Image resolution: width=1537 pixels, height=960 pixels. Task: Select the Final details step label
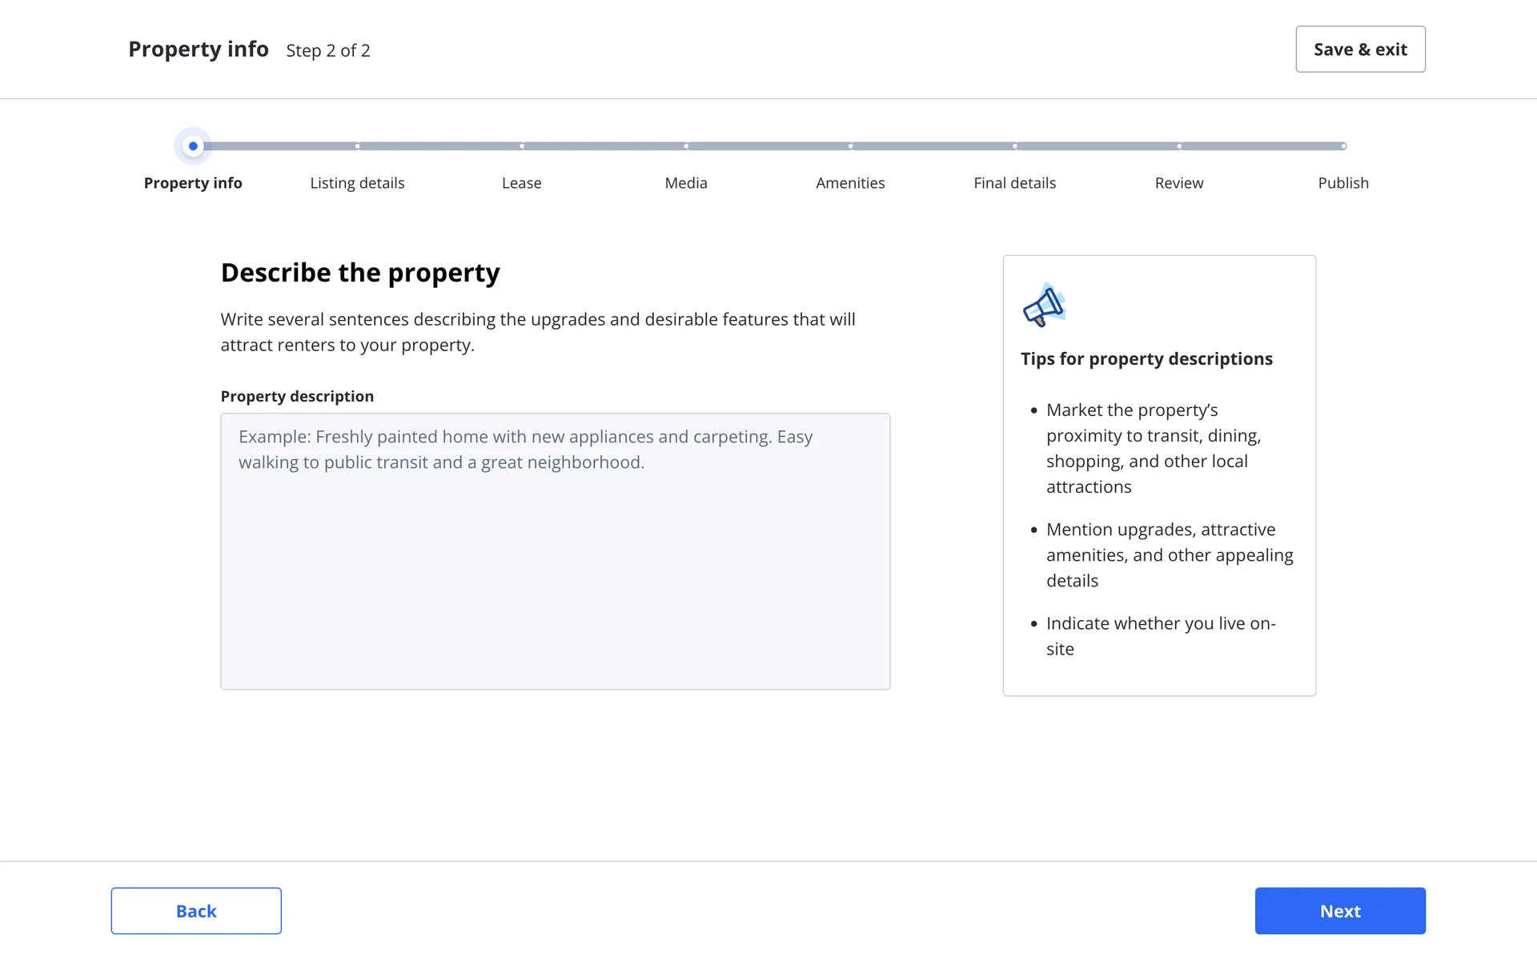[1014, 183]
